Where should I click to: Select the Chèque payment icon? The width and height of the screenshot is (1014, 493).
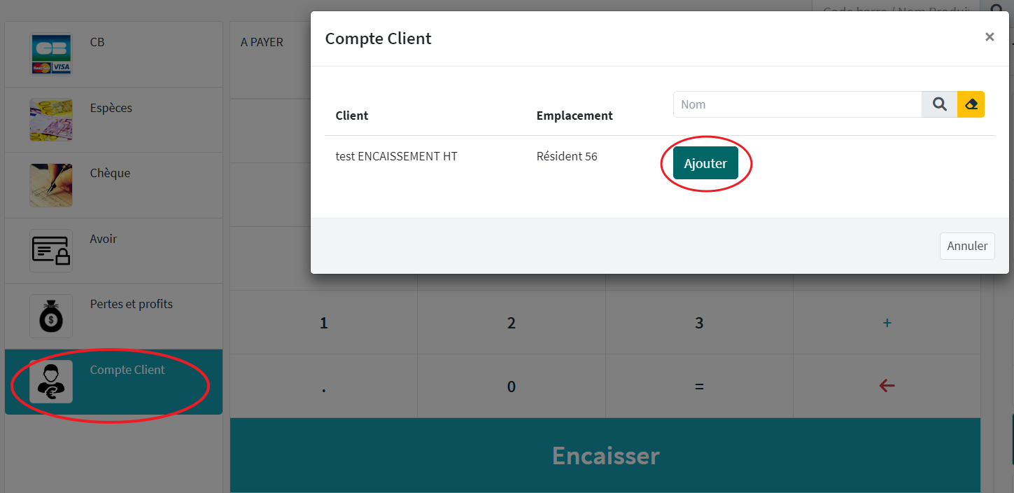[51, 185]
